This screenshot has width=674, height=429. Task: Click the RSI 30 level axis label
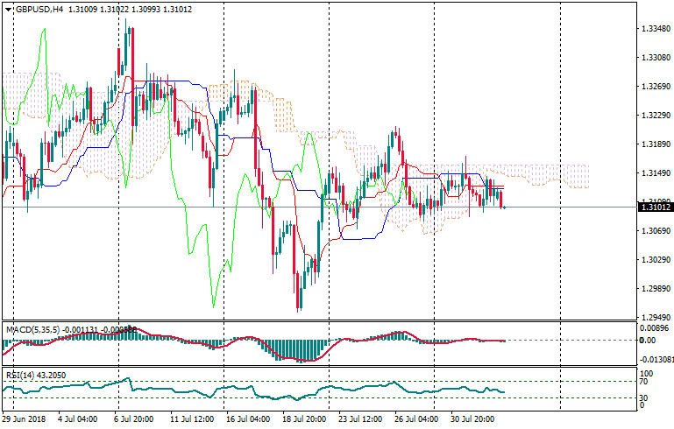tap(642, 399)
